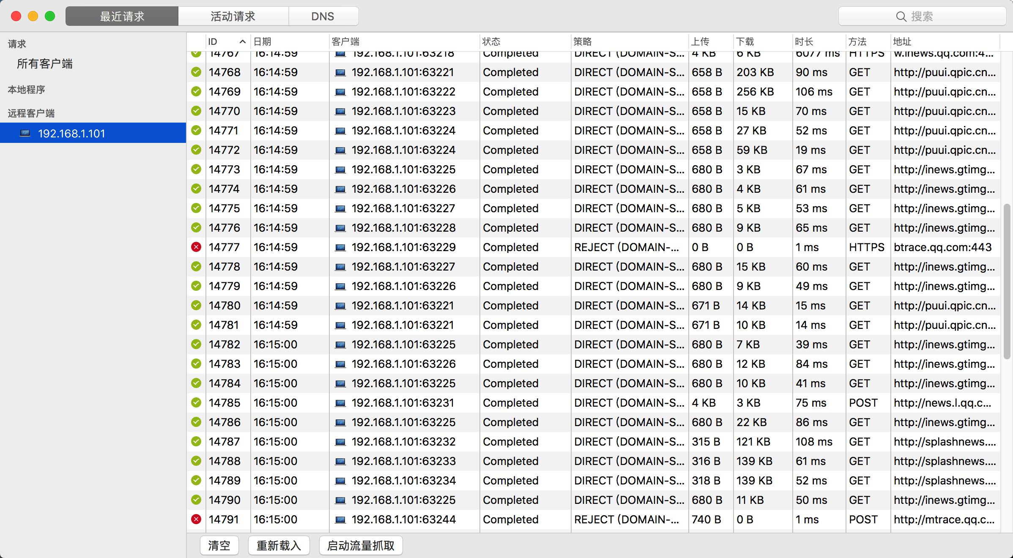
Task: Focus the 搜索 search field
Action: point(922,16)
